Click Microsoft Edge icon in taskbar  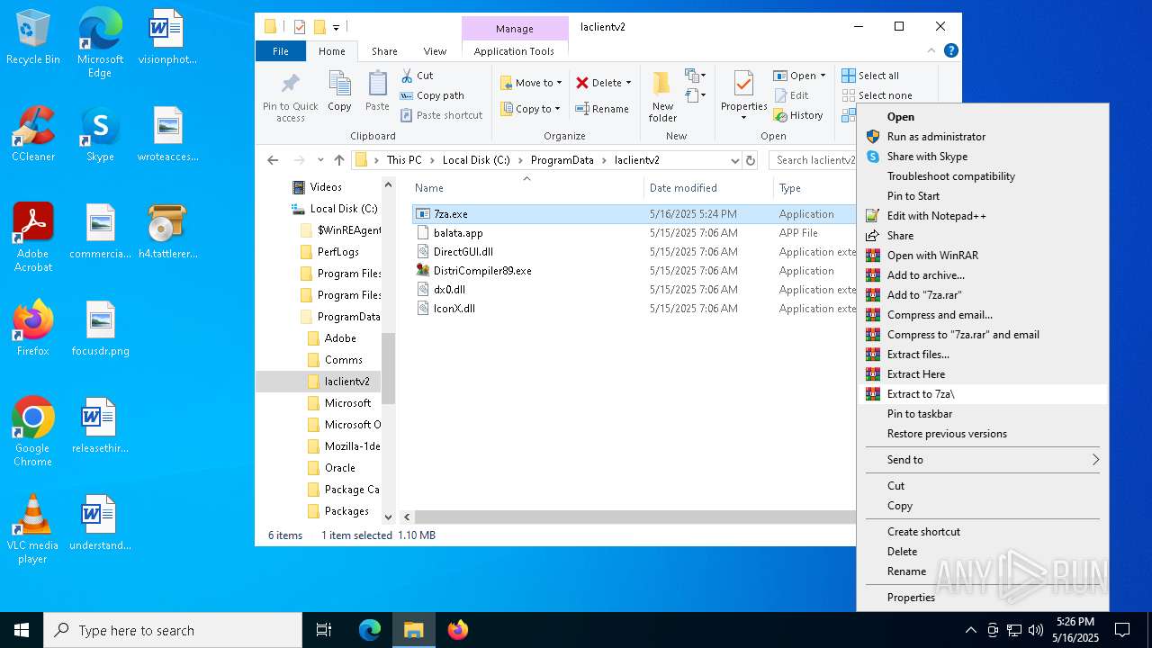[370, 630]
